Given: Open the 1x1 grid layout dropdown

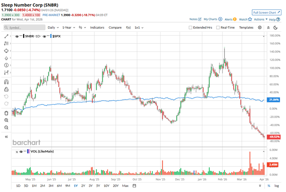Looking at the screenshot, I should coord(139,27).
